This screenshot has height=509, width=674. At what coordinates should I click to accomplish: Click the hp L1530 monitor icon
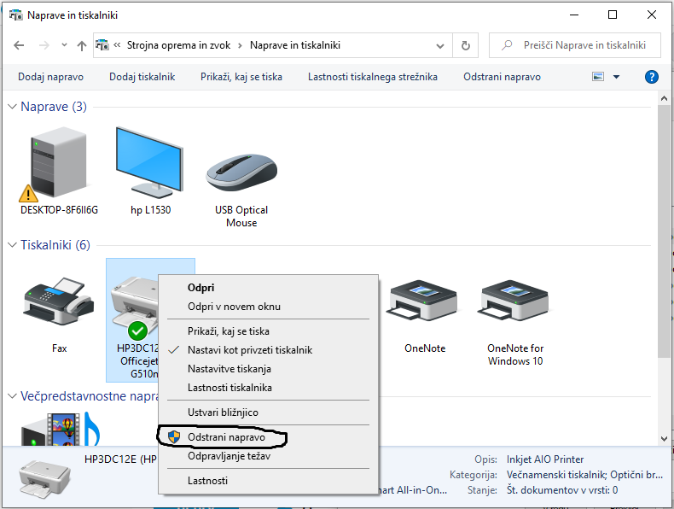[150, 164]
